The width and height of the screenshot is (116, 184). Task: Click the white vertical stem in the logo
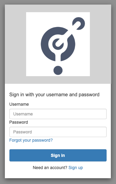(58, 58)
